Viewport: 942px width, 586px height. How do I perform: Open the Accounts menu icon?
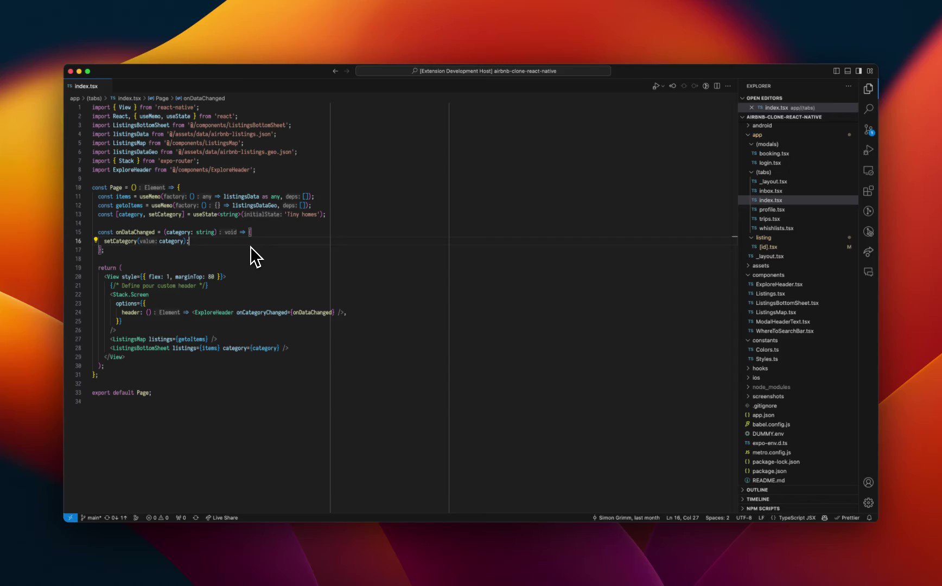click(x=868, y=482)
